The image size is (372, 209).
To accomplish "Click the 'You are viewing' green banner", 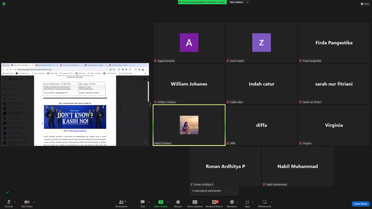I will [202, 2].
